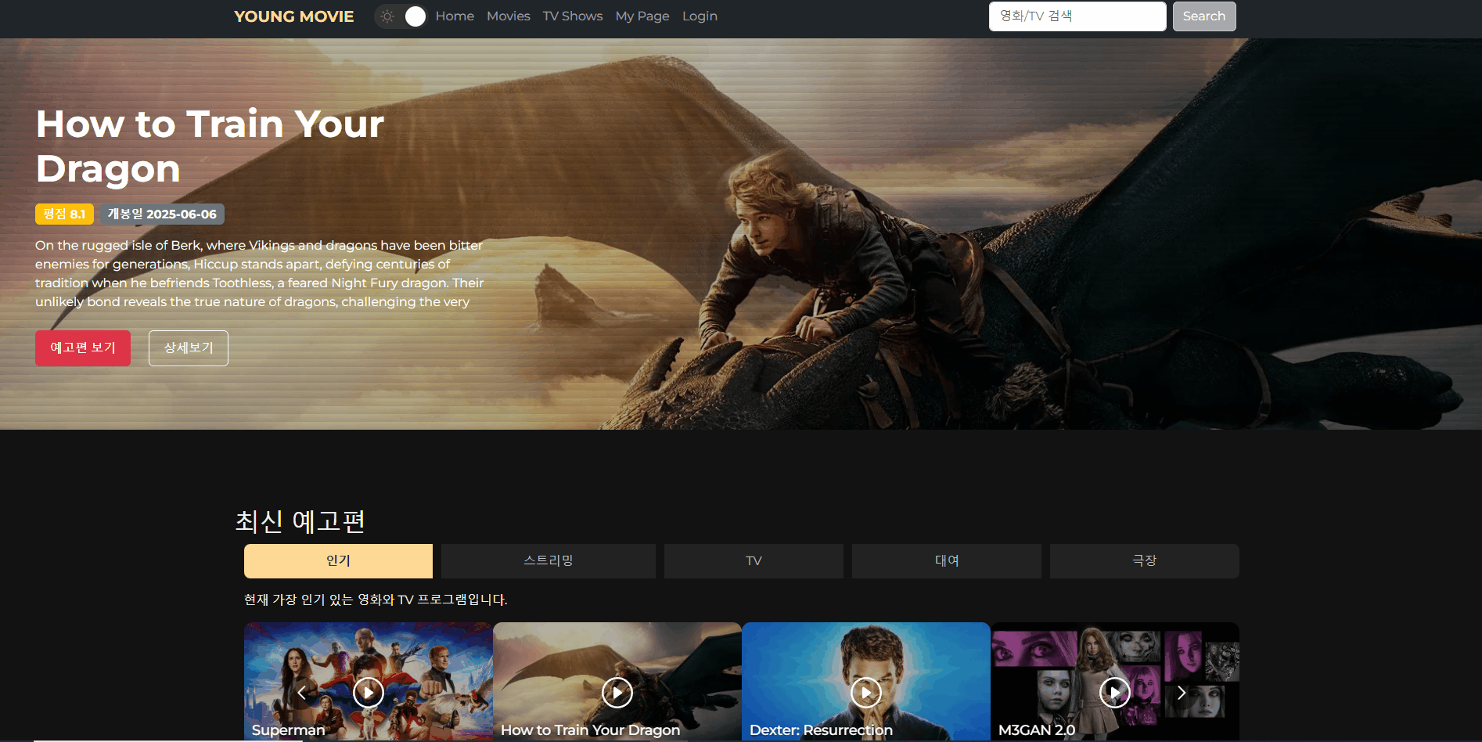Viewport: 1482px width, 742px height.
Task: Click the Search button
Action: [1204, 16]
